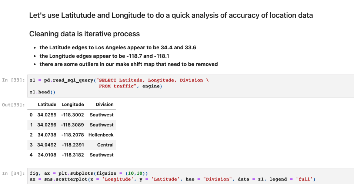Click the sns.scatterplot line of code
Viewport: 354px width, 188px height.
click(173, 179)
